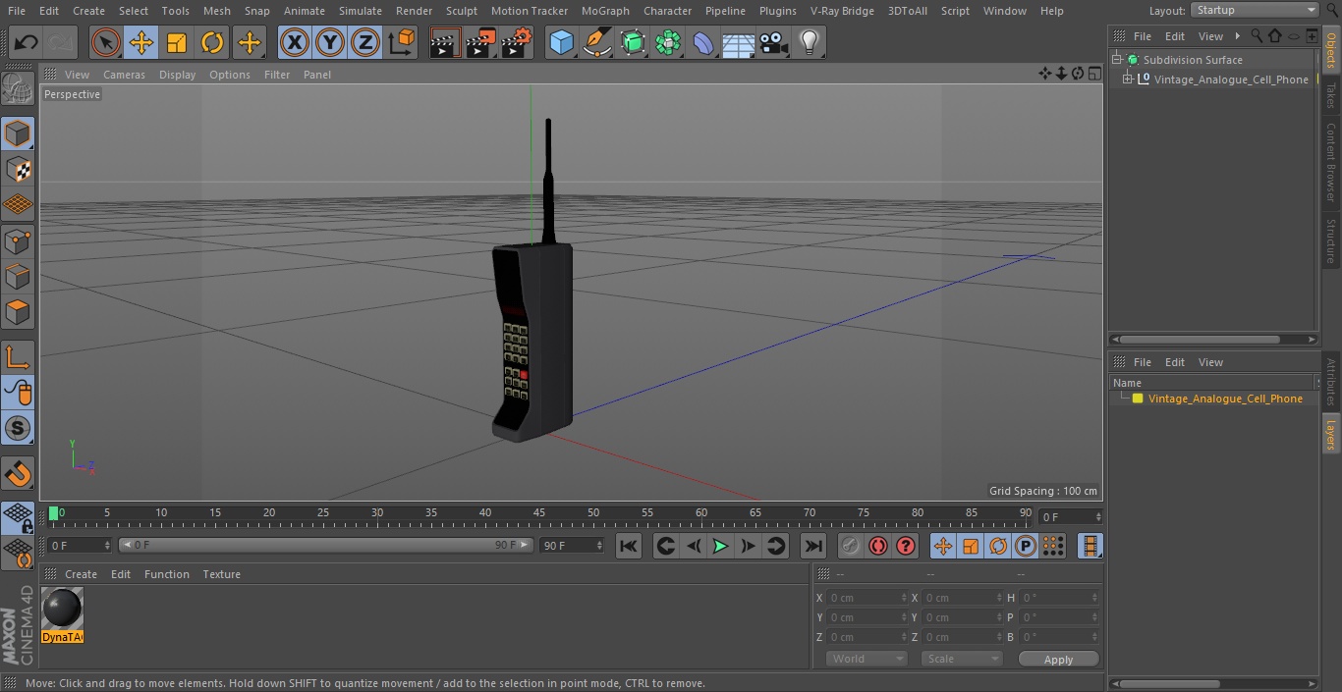Click the Make Editable icon
1342x692 pixels.
[18, 88]
